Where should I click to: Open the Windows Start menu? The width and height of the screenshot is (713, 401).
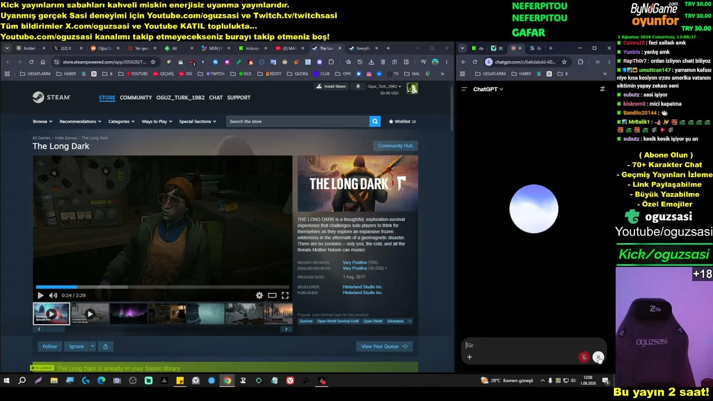[7, 381]
